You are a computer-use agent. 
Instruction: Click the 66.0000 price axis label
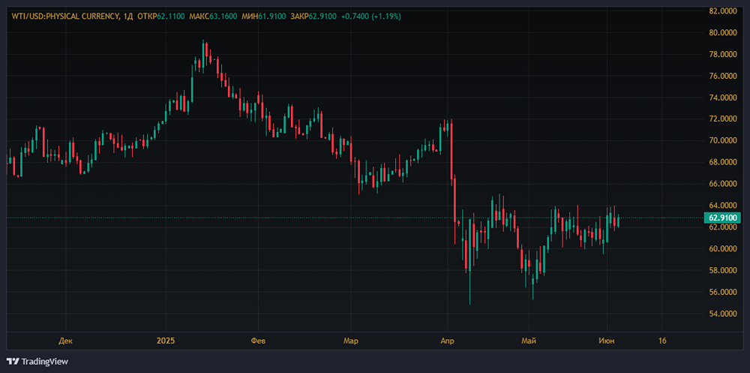click(x=722, y=183)
